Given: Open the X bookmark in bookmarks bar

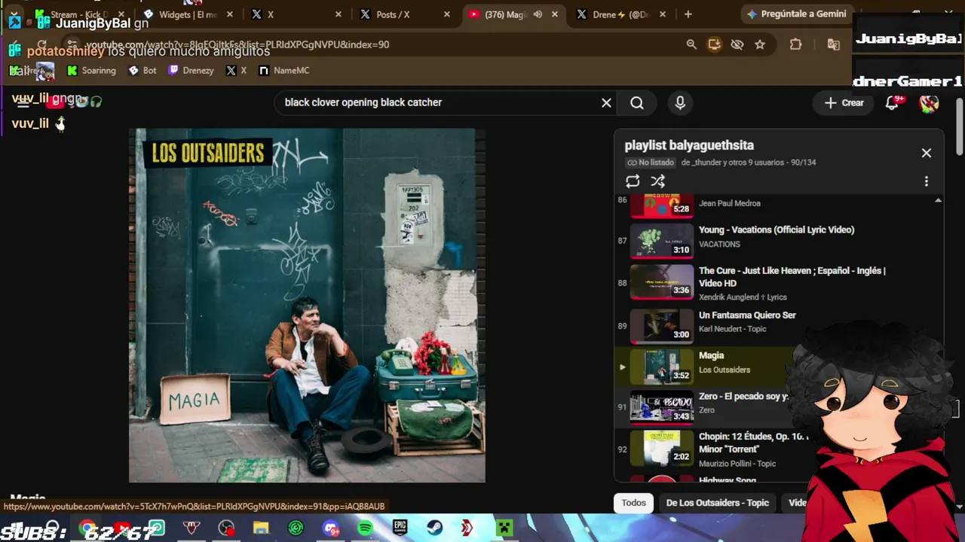Looking at the screenshot, I should coord(236,71).
